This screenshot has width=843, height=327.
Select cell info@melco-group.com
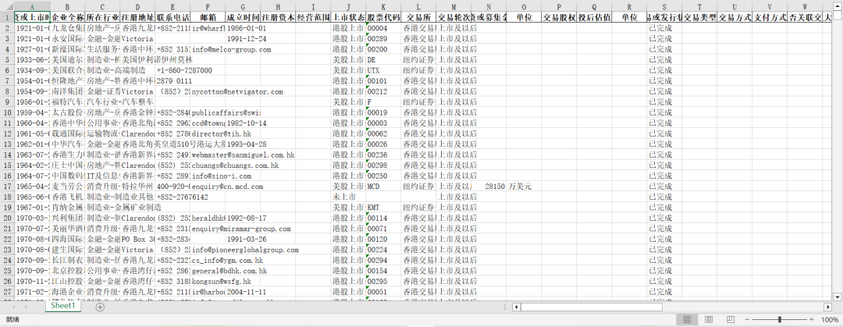point(208,49)
